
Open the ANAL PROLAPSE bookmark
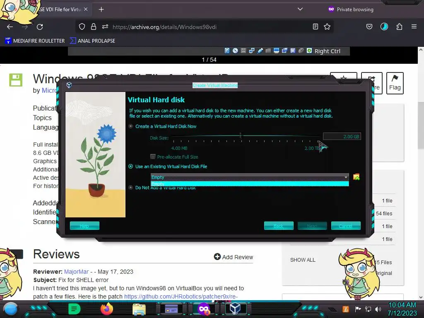(92, 41)
